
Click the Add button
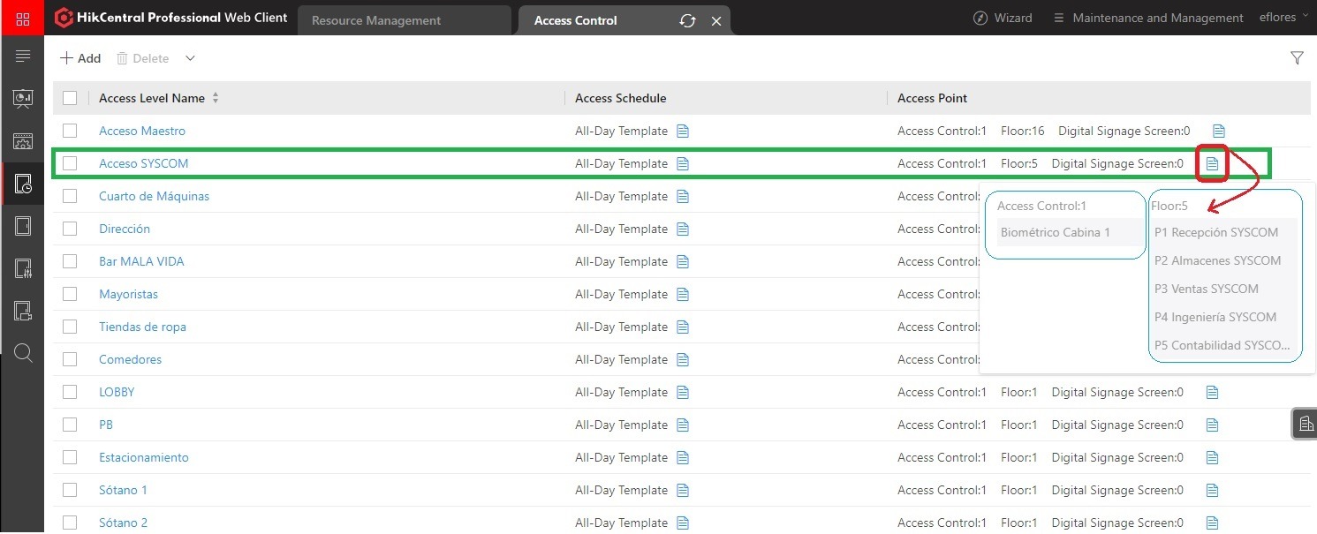coord(80,58)
